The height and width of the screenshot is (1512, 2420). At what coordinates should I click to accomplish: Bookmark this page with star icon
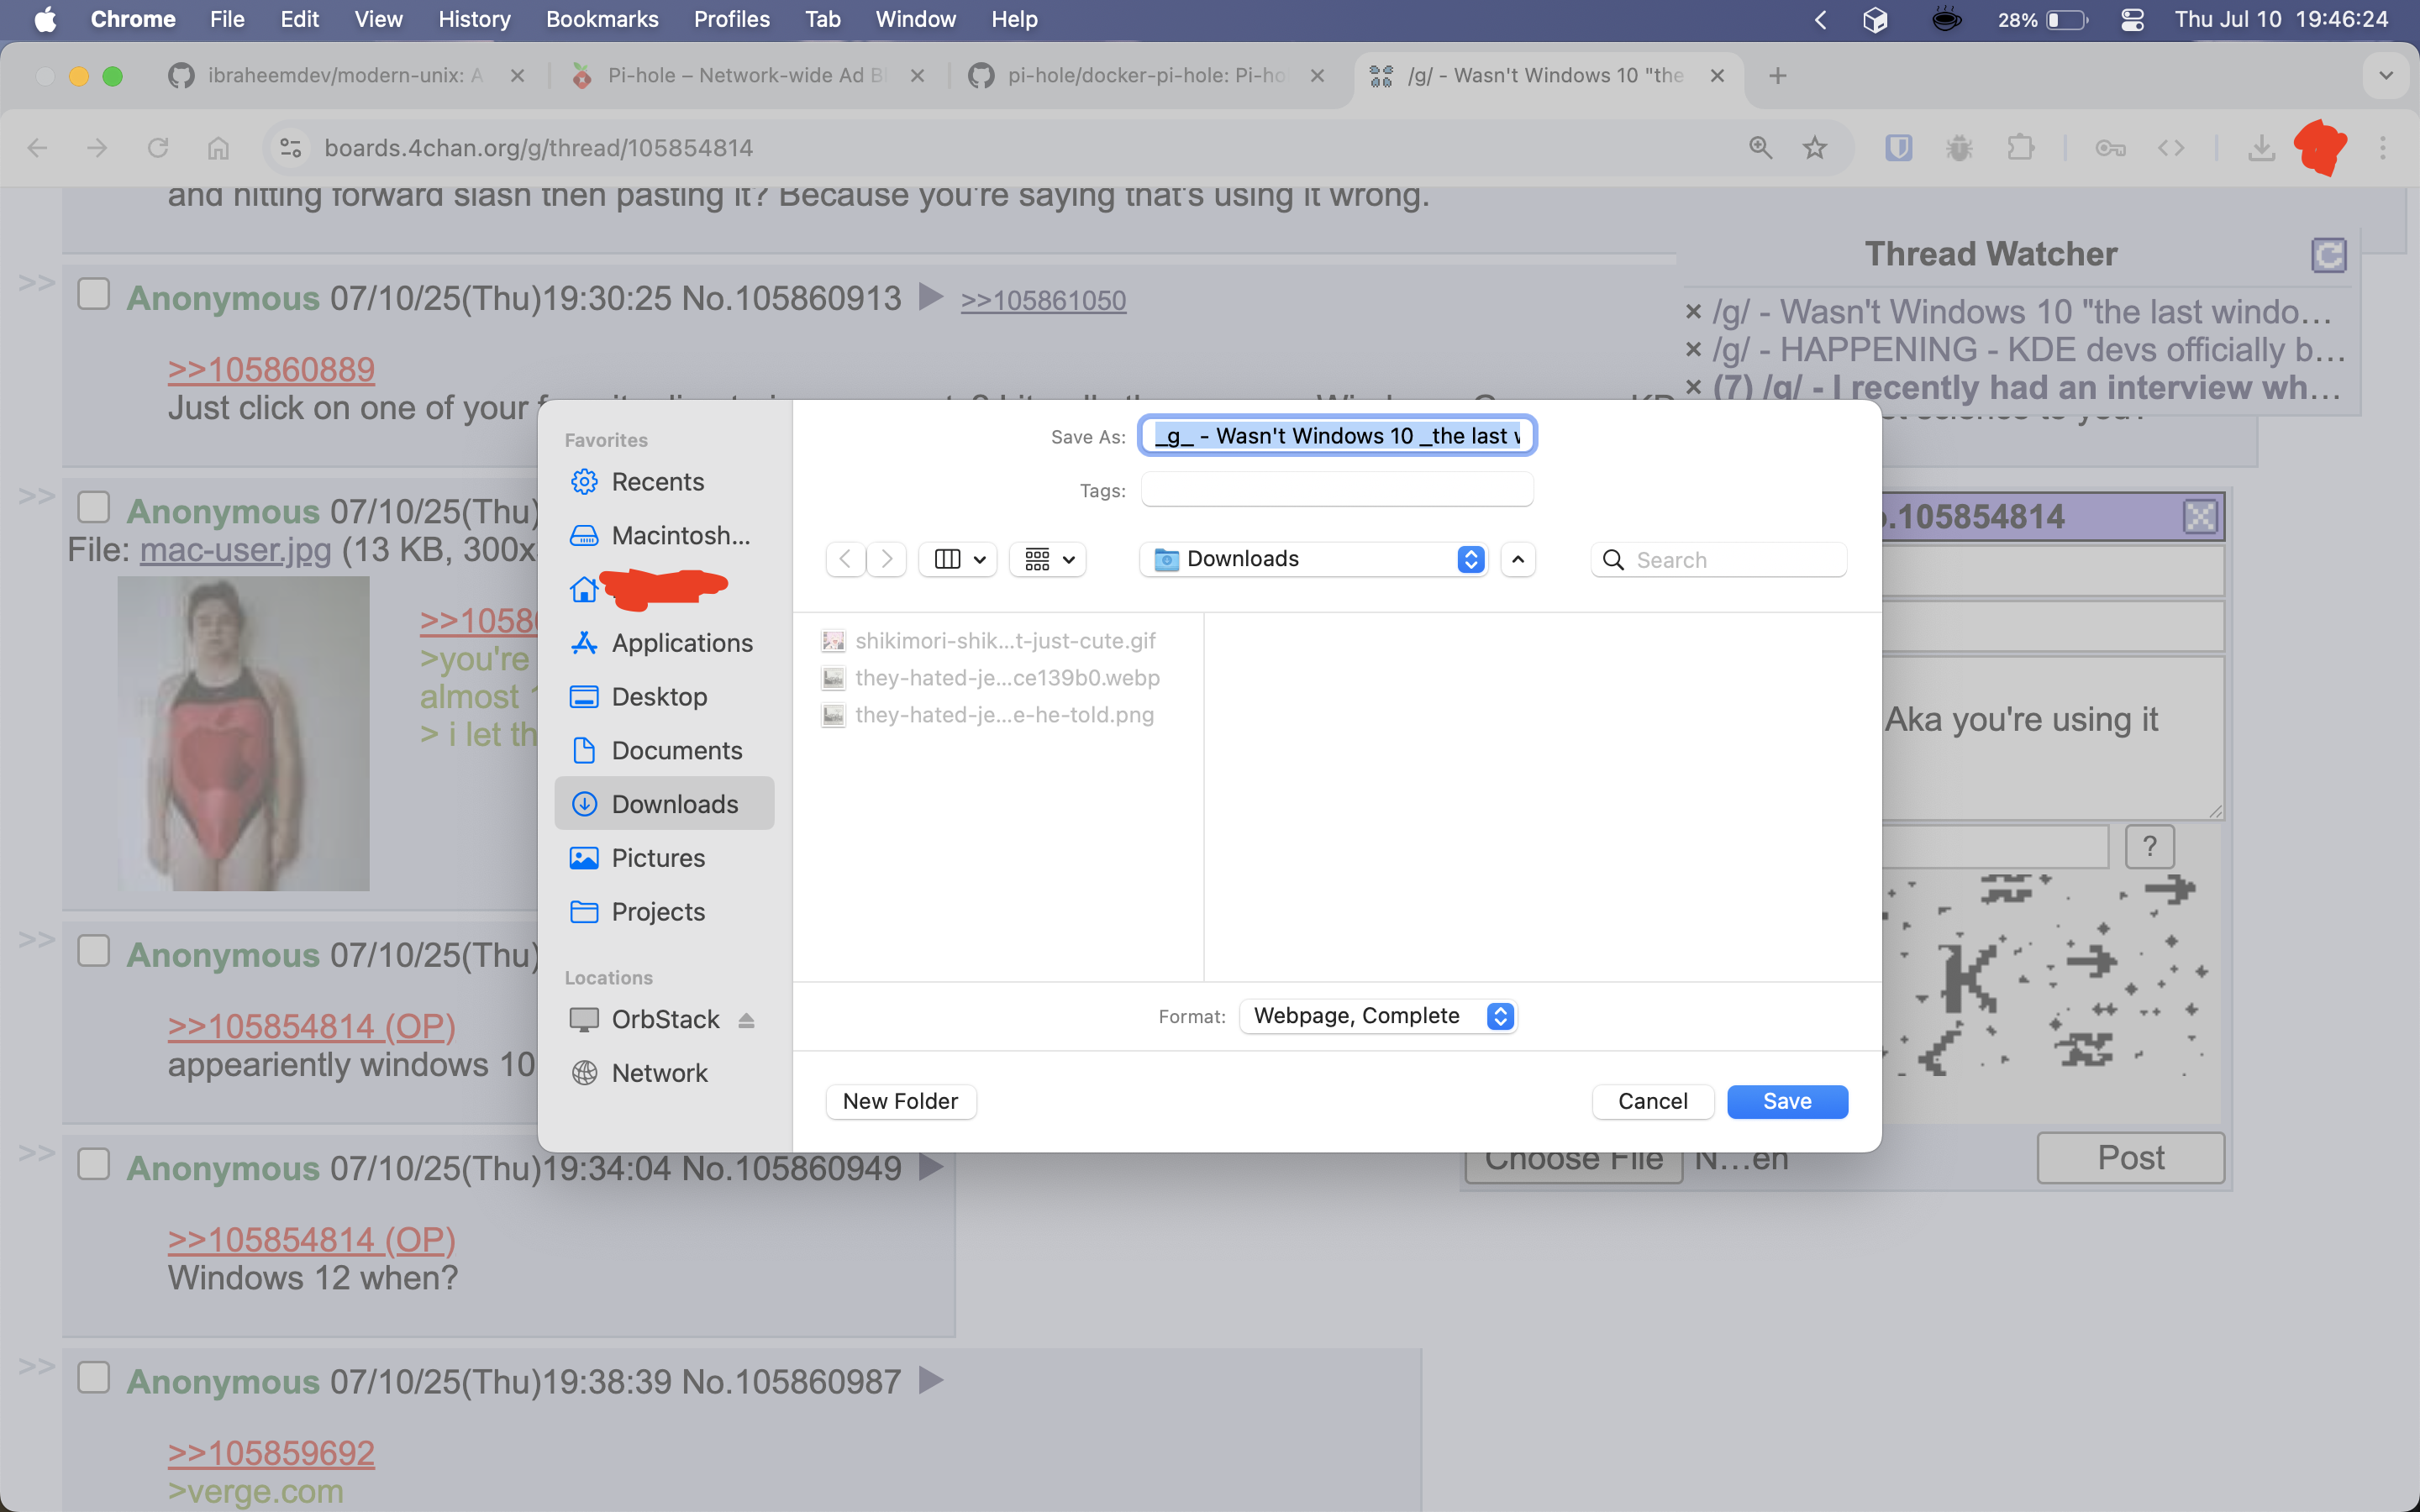pyautogui.click(x=1815, y=148)
